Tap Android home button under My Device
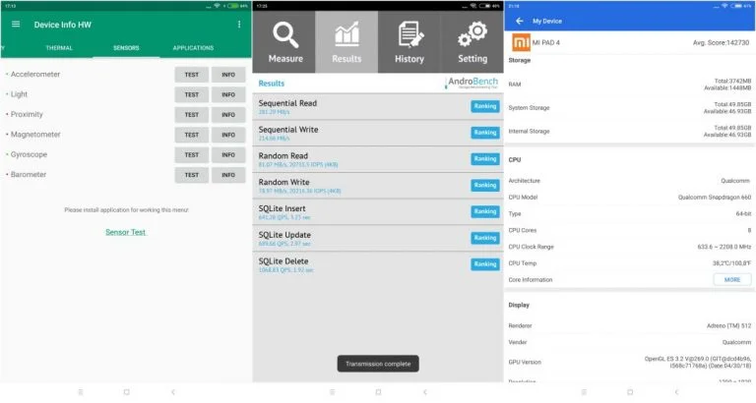Viewport: 756px width, 403px height. 630,392
